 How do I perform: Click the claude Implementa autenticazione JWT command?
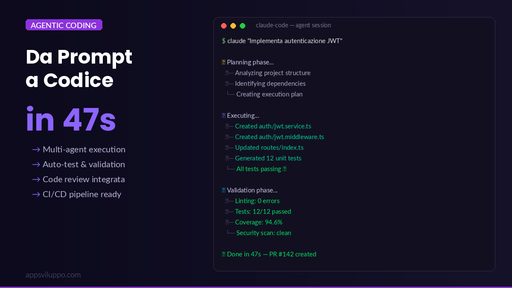click(285, 41)
